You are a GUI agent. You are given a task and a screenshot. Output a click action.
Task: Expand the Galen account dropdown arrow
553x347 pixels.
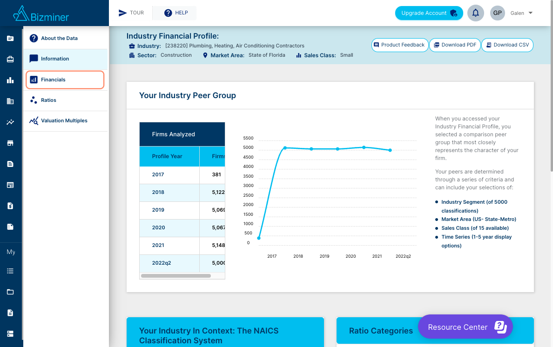(531, 13)
